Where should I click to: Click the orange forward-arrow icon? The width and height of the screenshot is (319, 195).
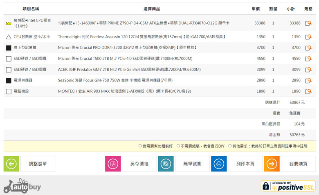[272, 164]
